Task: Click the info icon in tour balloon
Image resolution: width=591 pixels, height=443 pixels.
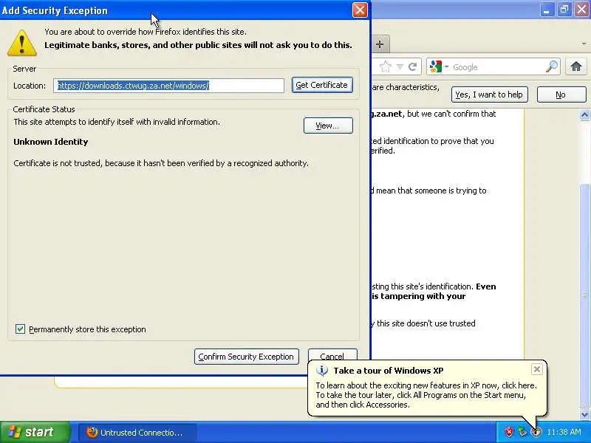Action: (x=322, y=371)
